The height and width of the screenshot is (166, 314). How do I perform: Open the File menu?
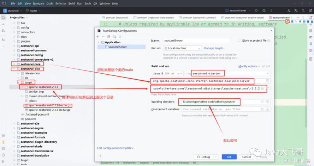pyautogui.click(x=13, y=4)
